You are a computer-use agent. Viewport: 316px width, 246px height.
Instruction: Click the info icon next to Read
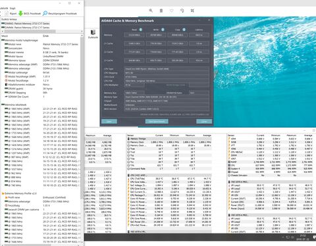coord(140,30)
